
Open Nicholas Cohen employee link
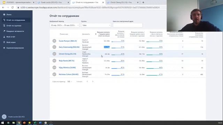click(x=69, y=74)
